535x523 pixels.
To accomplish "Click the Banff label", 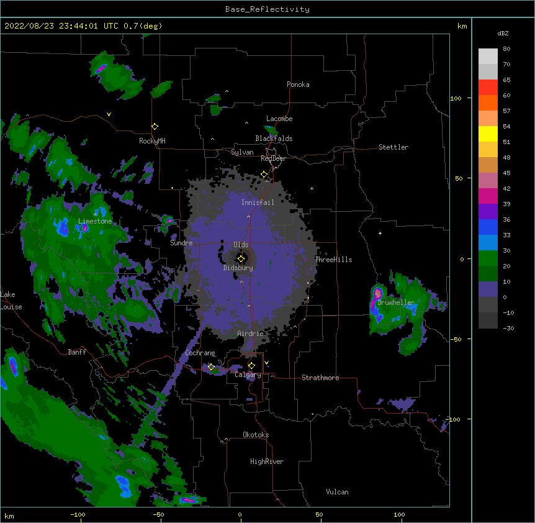I will coord(77,352).
